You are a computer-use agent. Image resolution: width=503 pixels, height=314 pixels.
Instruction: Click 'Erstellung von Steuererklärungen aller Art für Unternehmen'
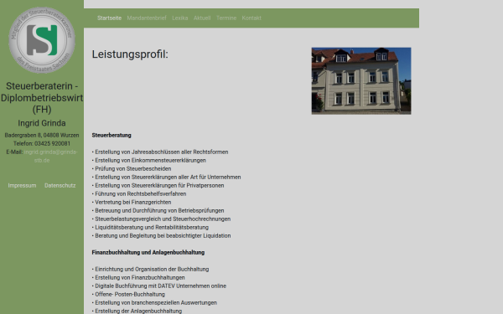(166, 177)
